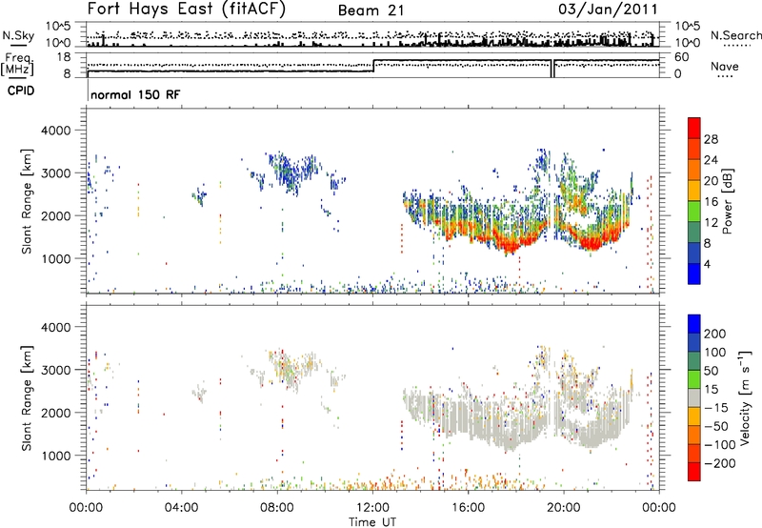Select the Beam 21 label

click(x=371, y=10)
